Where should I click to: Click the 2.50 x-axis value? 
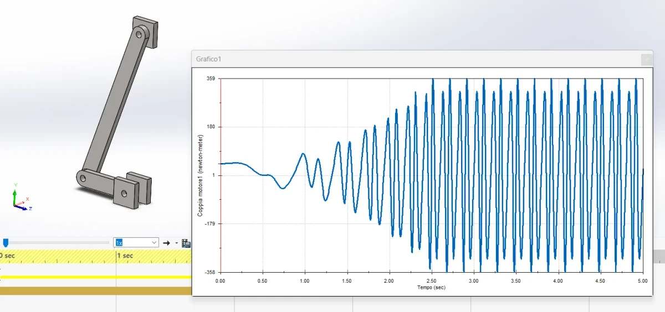coord(431,280)
